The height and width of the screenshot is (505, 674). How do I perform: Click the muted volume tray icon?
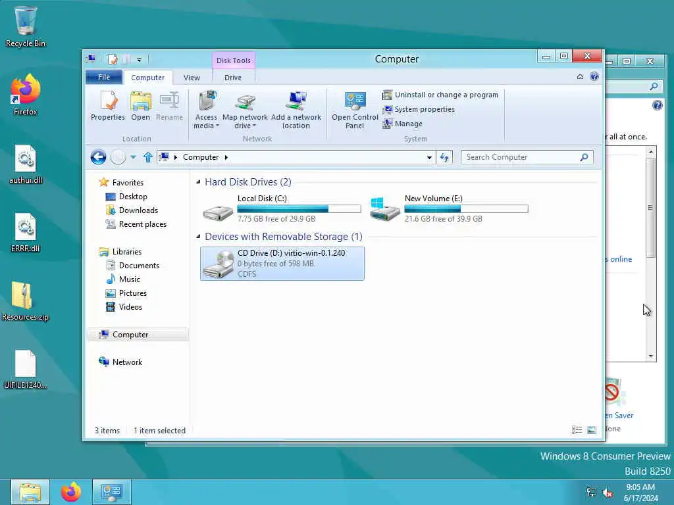click(x=608, y=493)
